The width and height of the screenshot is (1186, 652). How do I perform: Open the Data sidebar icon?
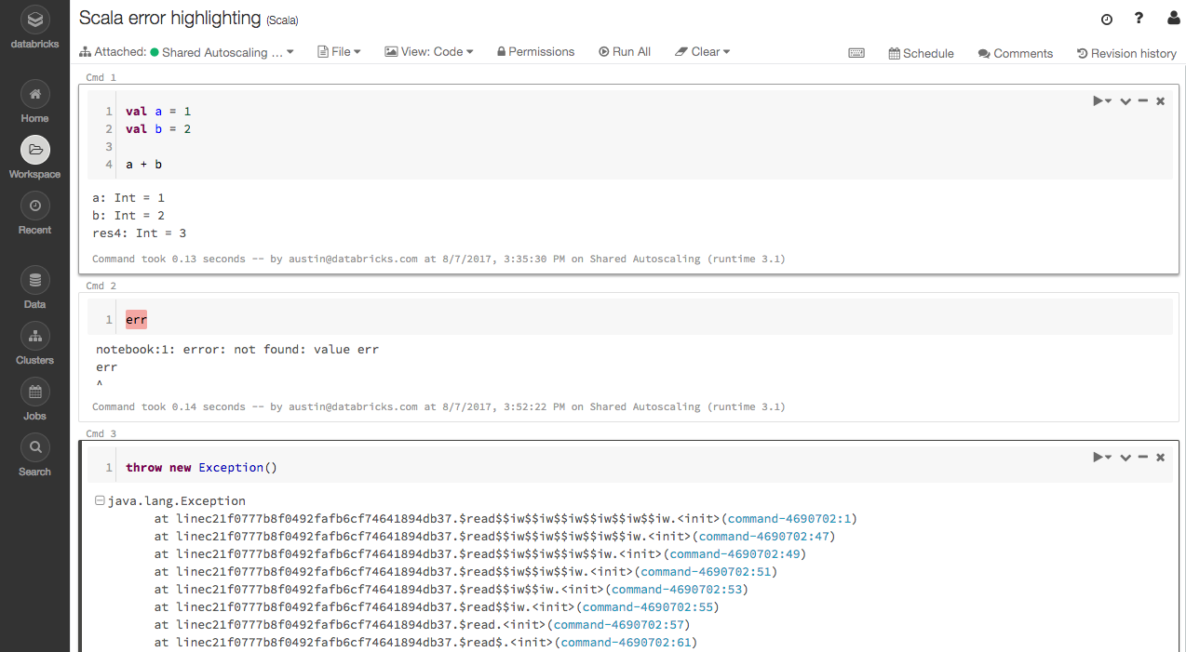(x=34, y=280)
